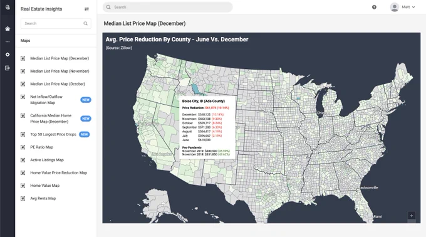Open the PE Ratio Map
The width and height of the screenshot is (426, 237).
(x=41, y=147)
